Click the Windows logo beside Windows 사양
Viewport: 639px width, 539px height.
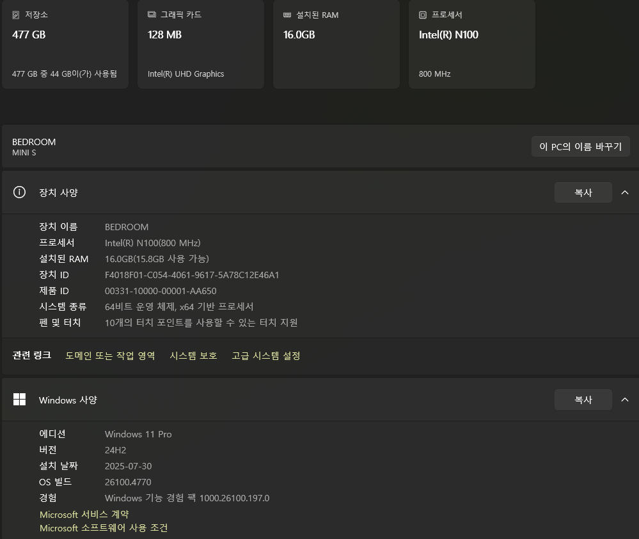tap(19, 399)
